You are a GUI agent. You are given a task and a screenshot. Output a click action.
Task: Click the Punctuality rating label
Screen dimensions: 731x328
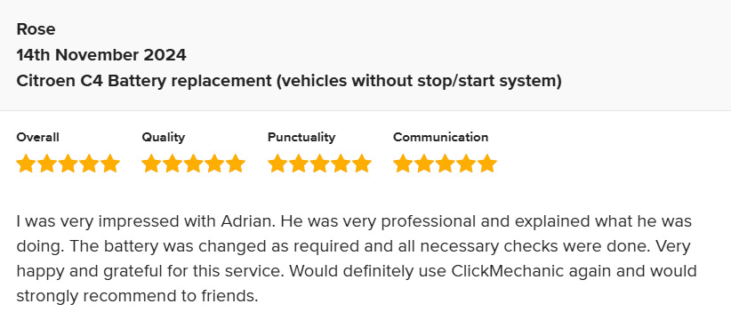pos(301,138)
